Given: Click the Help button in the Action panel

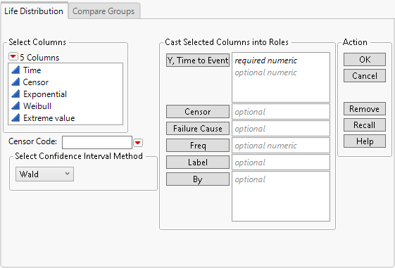Looking at the screenshot, I should (365, 141).
